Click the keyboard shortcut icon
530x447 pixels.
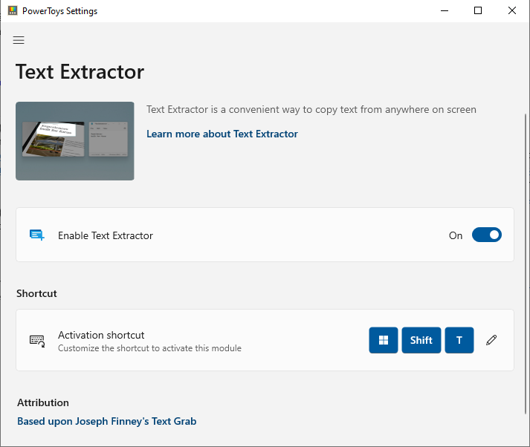point(37,340)
